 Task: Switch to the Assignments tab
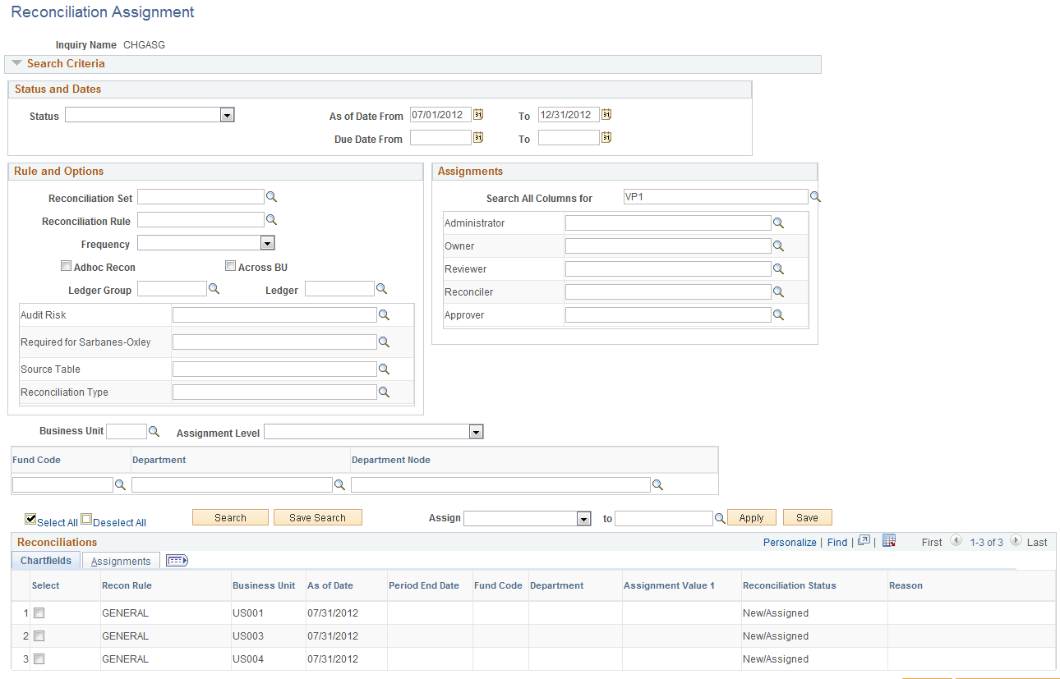[x=120, y=560]
